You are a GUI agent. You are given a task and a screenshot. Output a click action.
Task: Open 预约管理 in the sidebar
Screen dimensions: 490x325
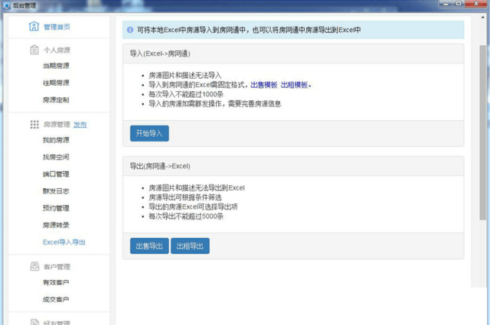[x=56, y=208]
